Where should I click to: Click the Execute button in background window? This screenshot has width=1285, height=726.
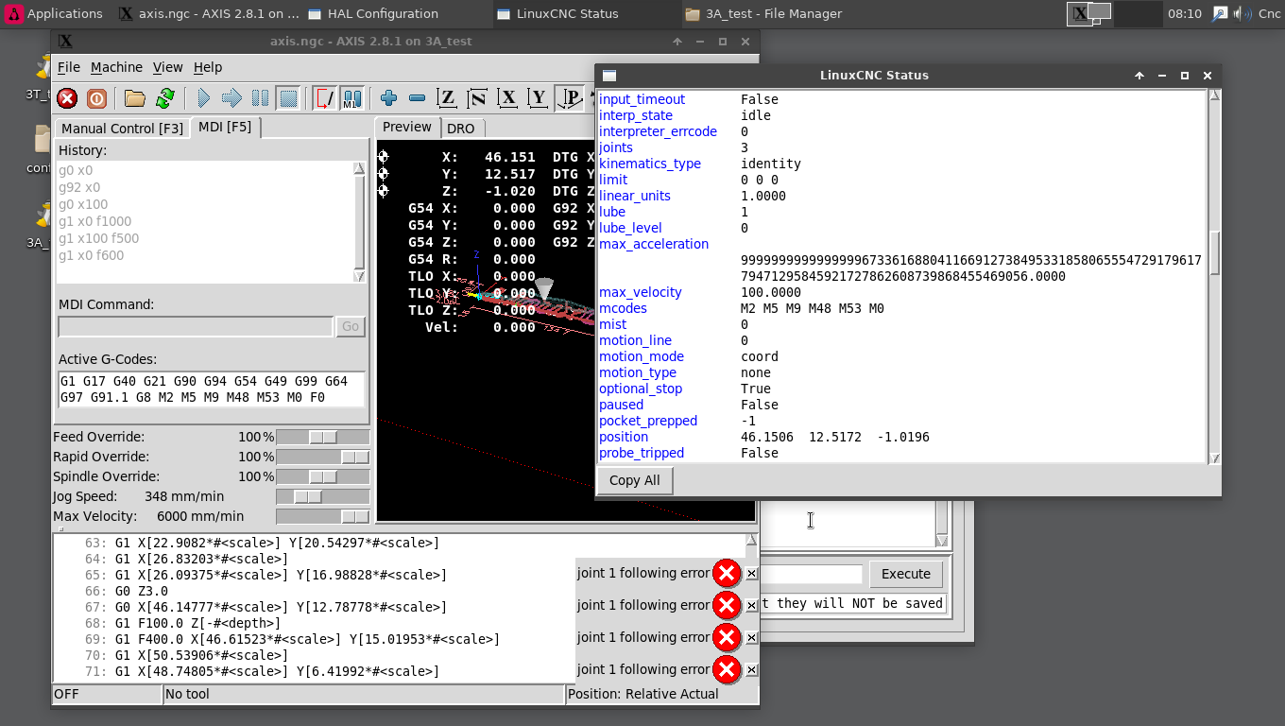(x=906, y=574)
